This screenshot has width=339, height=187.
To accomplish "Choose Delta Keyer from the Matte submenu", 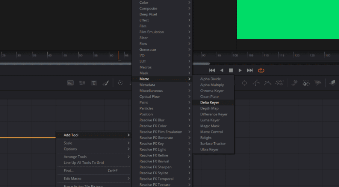I will click(213, 102).
